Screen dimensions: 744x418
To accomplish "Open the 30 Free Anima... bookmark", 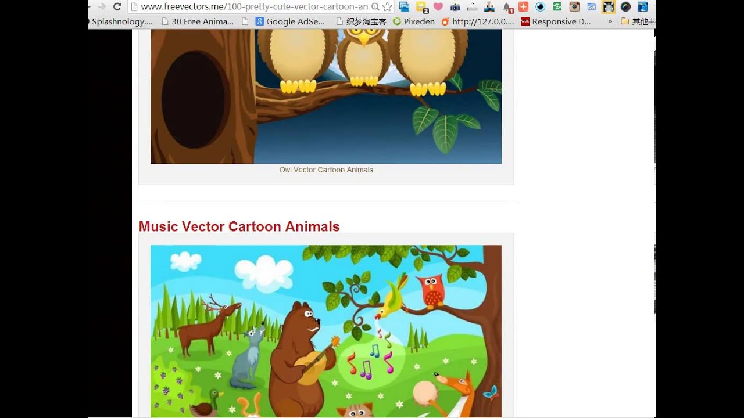I will [x=198, y=21].
